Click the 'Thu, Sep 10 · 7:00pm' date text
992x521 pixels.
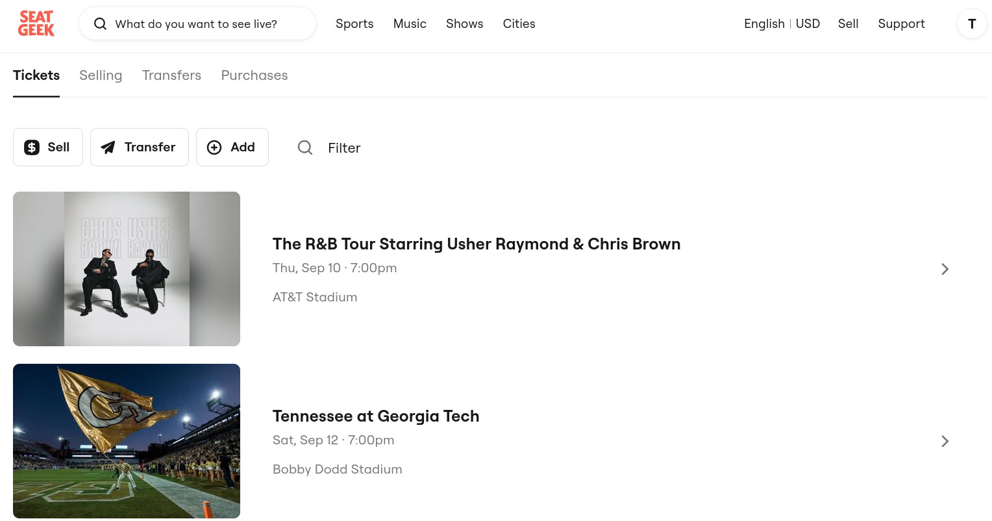click(x=335, y=268)
